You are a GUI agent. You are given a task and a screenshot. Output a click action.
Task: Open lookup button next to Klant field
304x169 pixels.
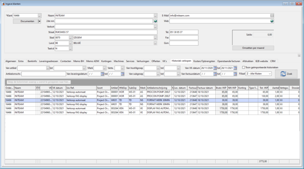(39, 16)
